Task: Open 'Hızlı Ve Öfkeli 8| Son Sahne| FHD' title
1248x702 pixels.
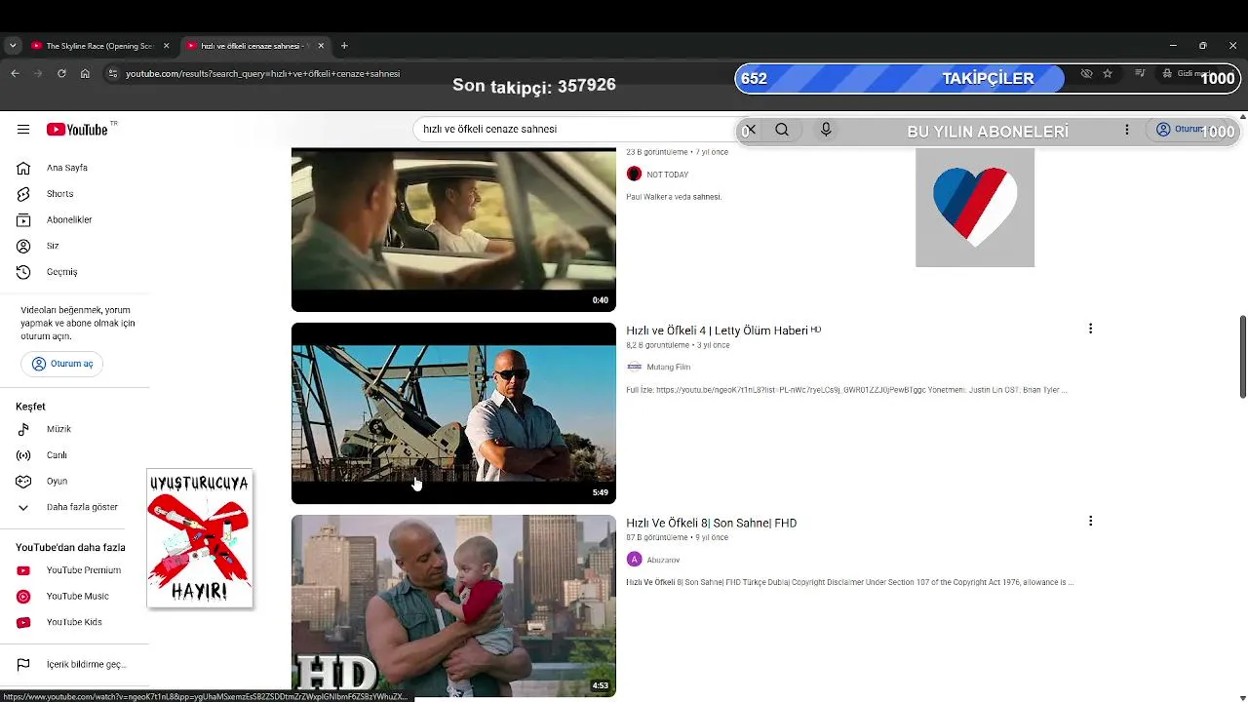Action: [x=712, y=523]
